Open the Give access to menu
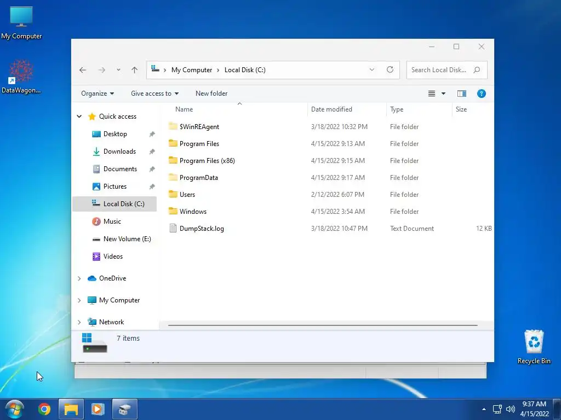561x420 pixels. click(x=154, y=94)
